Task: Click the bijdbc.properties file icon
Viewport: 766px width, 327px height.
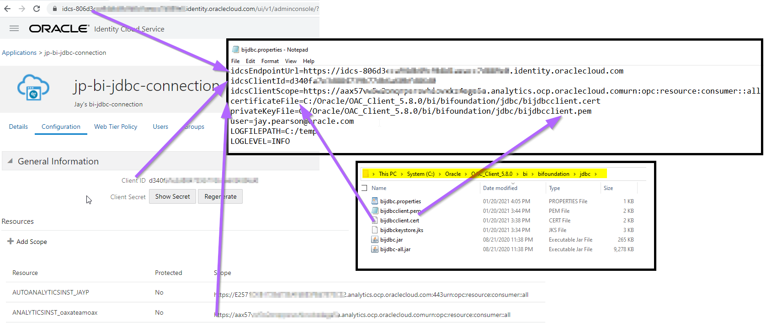Action: (375, 201)
